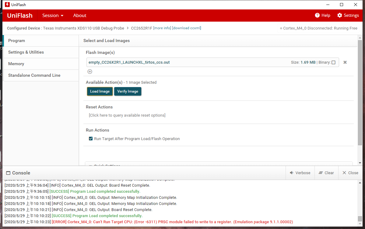The height and width of the screenshot is (229, 365).
Task: Uncheck Run Target After Program Load checkbox
Action: [91, 139]
